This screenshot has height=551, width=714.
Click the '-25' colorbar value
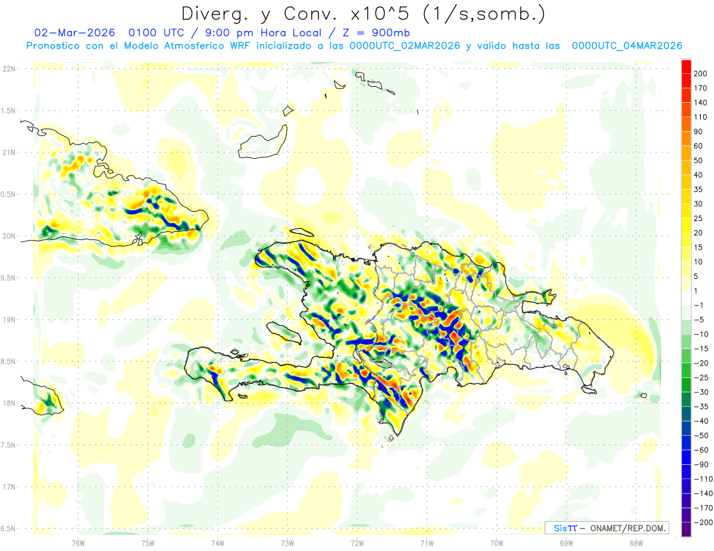coord(702,377)
